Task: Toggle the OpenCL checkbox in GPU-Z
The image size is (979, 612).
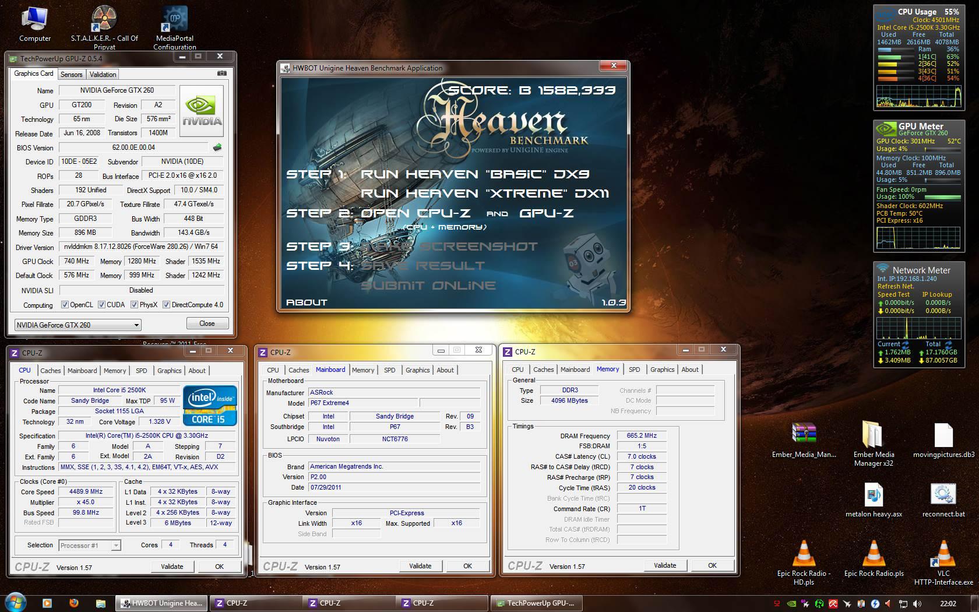Action: pyautogui.click(x=65, y=305)
